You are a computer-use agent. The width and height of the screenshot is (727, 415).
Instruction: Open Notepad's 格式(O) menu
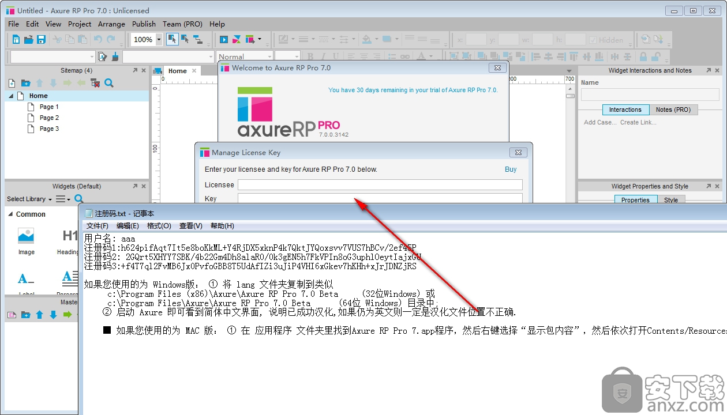coord(159,226)
